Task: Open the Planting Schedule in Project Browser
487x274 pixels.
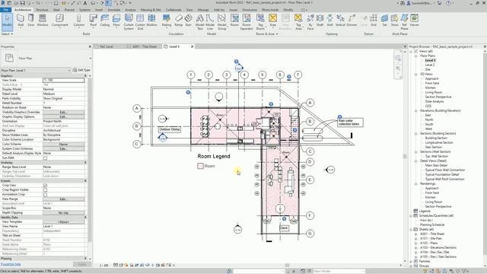Action: pos(432,225)
